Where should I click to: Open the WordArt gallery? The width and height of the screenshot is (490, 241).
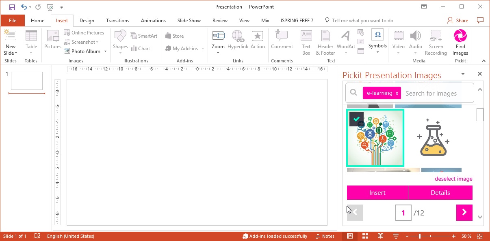[x=346, y=43]
